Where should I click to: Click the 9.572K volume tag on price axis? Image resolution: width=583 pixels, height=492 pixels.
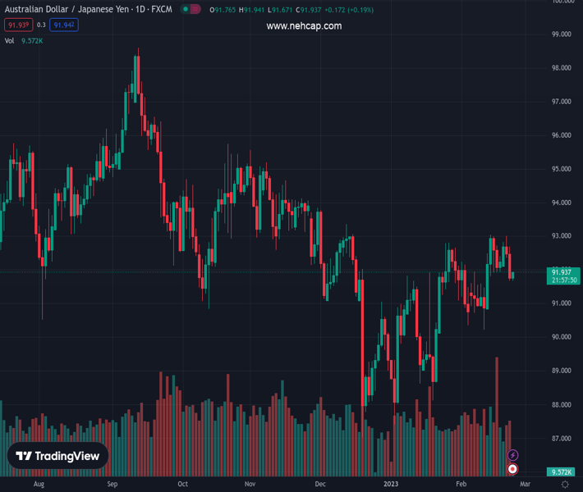click(x=562, y=472)
